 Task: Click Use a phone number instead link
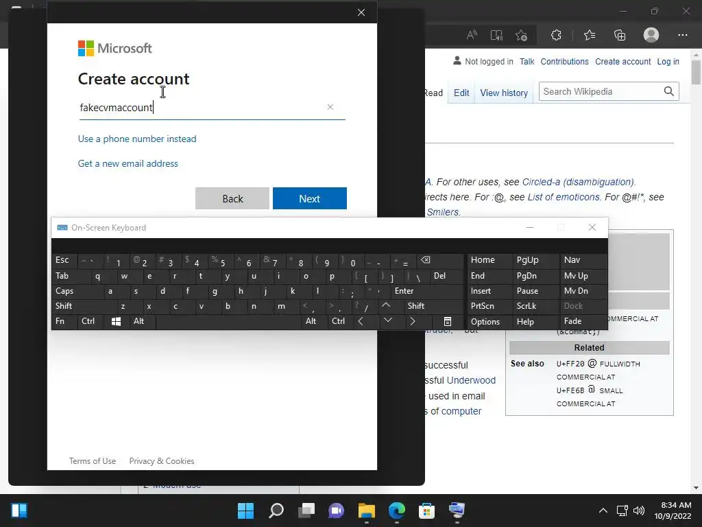coord(137,139)
